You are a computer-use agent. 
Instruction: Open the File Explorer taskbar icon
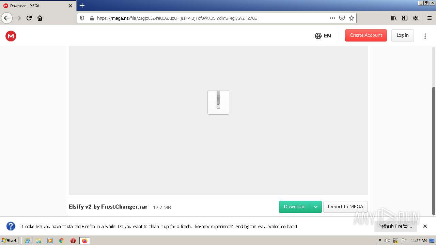tap(38, 241)
